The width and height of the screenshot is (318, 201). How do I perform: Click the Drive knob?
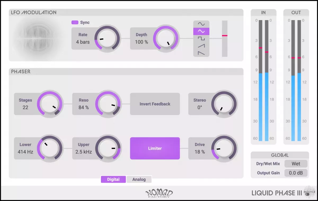tap(224, 148)
